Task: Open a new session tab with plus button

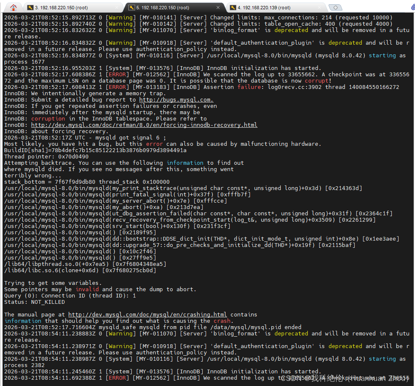Action: pos(335,8)
